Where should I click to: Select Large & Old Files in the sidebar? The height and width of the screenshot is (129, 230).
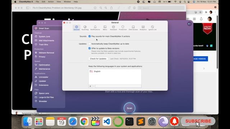pos(46,97)
